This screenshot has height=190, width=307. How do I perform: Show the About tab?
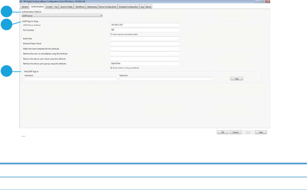(x=148, y=7)
